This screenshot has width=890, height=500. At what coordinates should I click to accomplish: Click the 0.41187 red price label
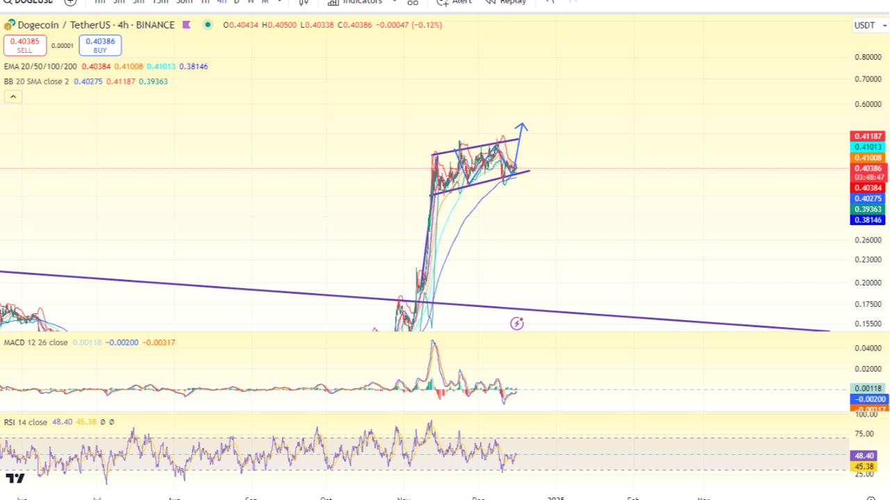point(868,136)
